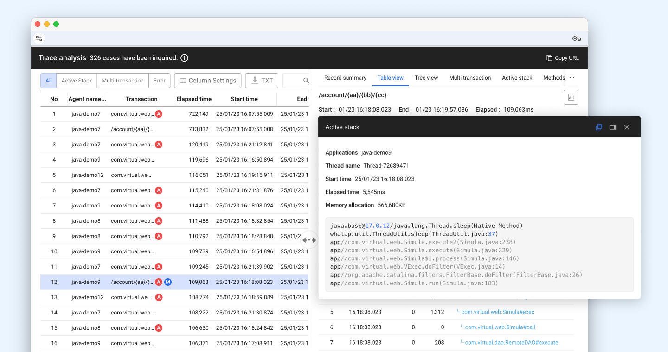Click the bar chart icon near the transaction path
668x352 pixels.
click(571, 97)
